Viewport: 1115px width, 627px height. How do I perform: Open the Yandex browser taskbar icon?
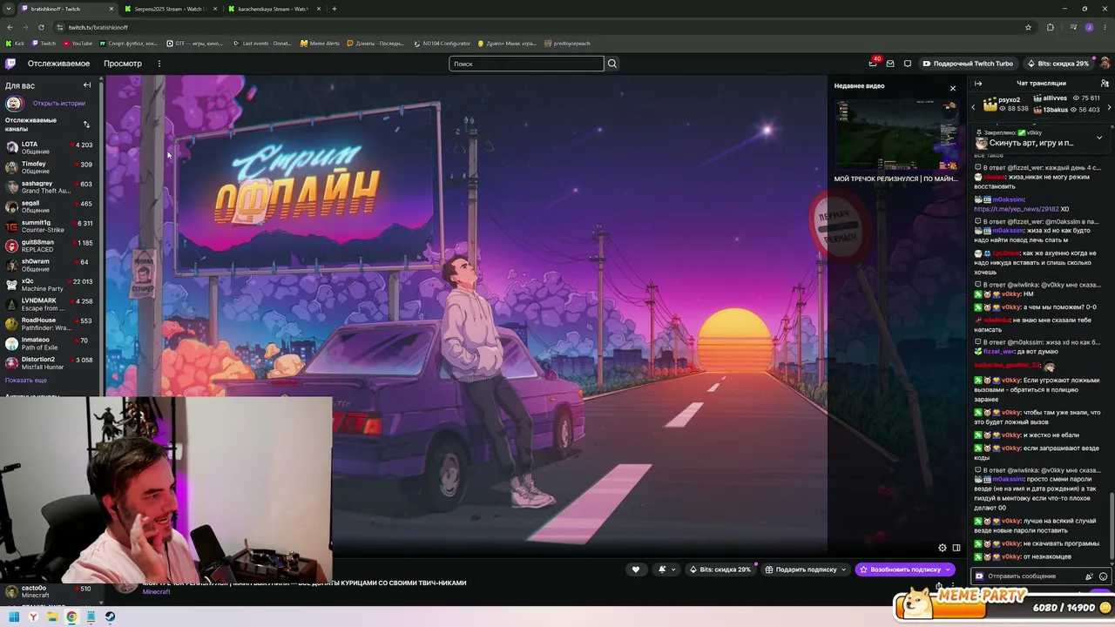[33, 617]
